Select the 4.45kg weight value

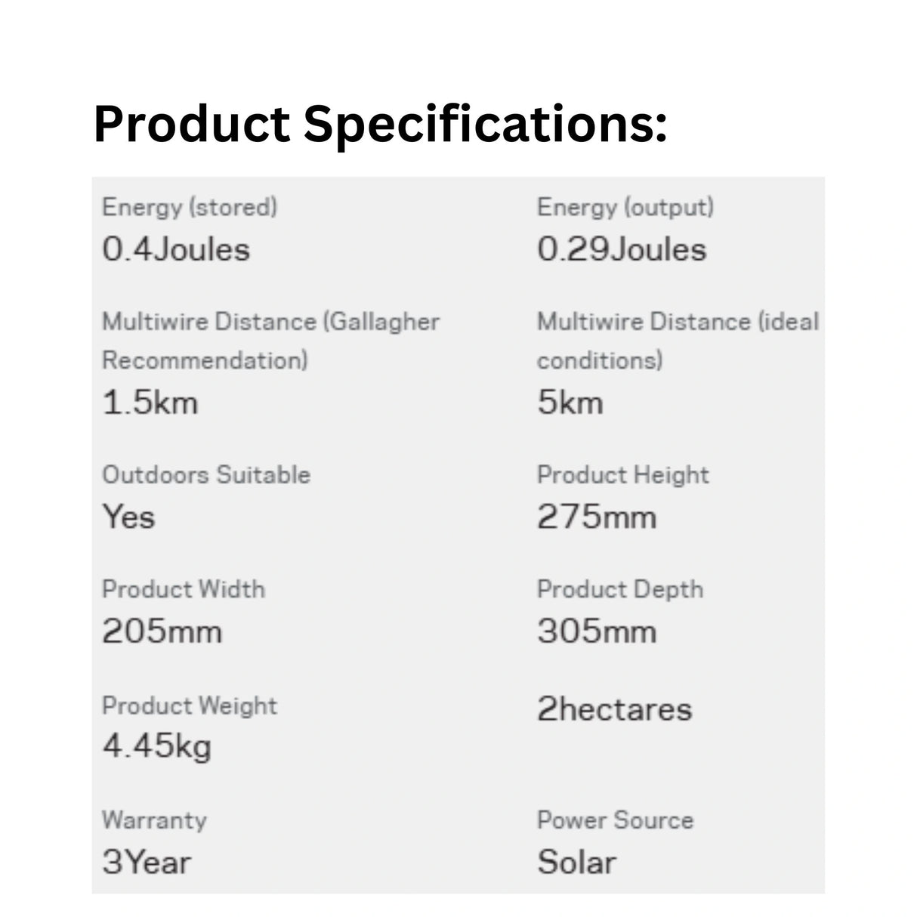pyautogui.click(x=156, y=747)
